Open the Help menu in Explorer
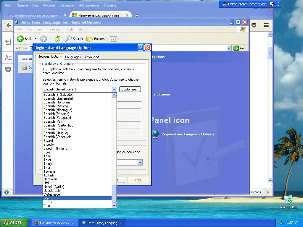The height and width of the screenshot is (227, 303). click(x=81, y=29)
